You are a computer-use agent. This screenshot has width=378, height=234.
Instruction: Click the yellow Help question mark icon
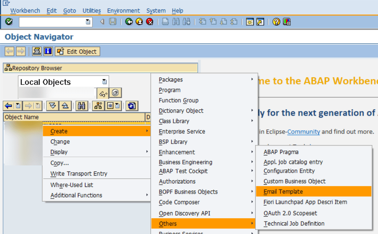tap(276, 22)
